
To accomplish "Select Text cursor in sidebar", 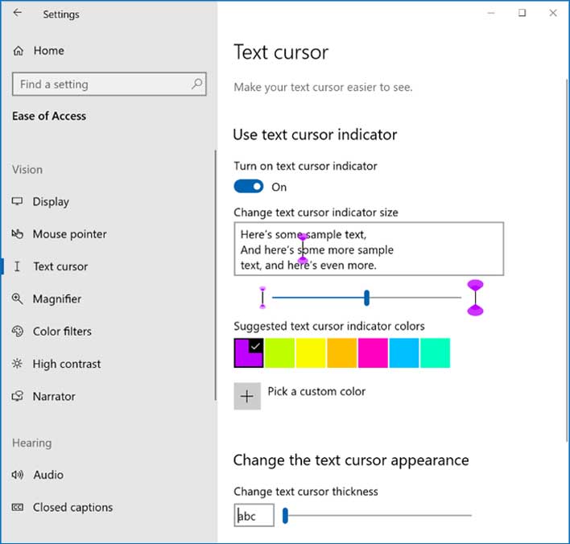I will point(60,266).
